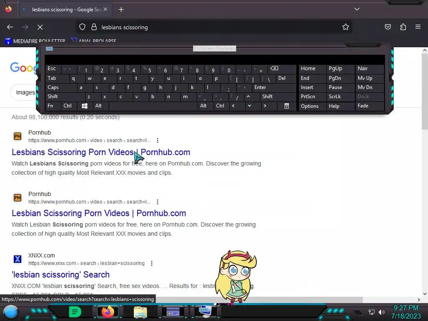Click the Insert key on the on-screen keyboard
The height and width of the screenshot is (321, 428).
click(x=312, y=88)
